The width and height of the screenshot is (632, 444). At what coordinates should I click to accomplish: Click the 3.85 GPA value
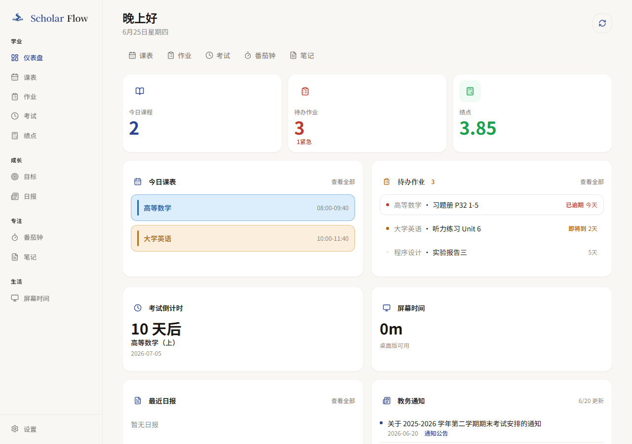(x=478, y=128)
